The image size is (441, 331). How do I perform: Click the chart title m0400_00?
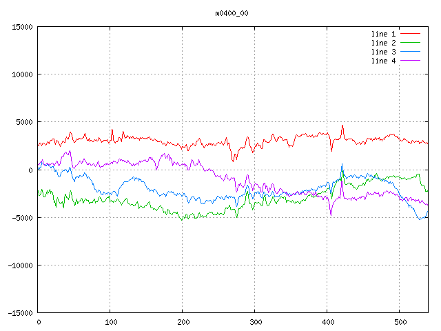[x=232, y=13]
